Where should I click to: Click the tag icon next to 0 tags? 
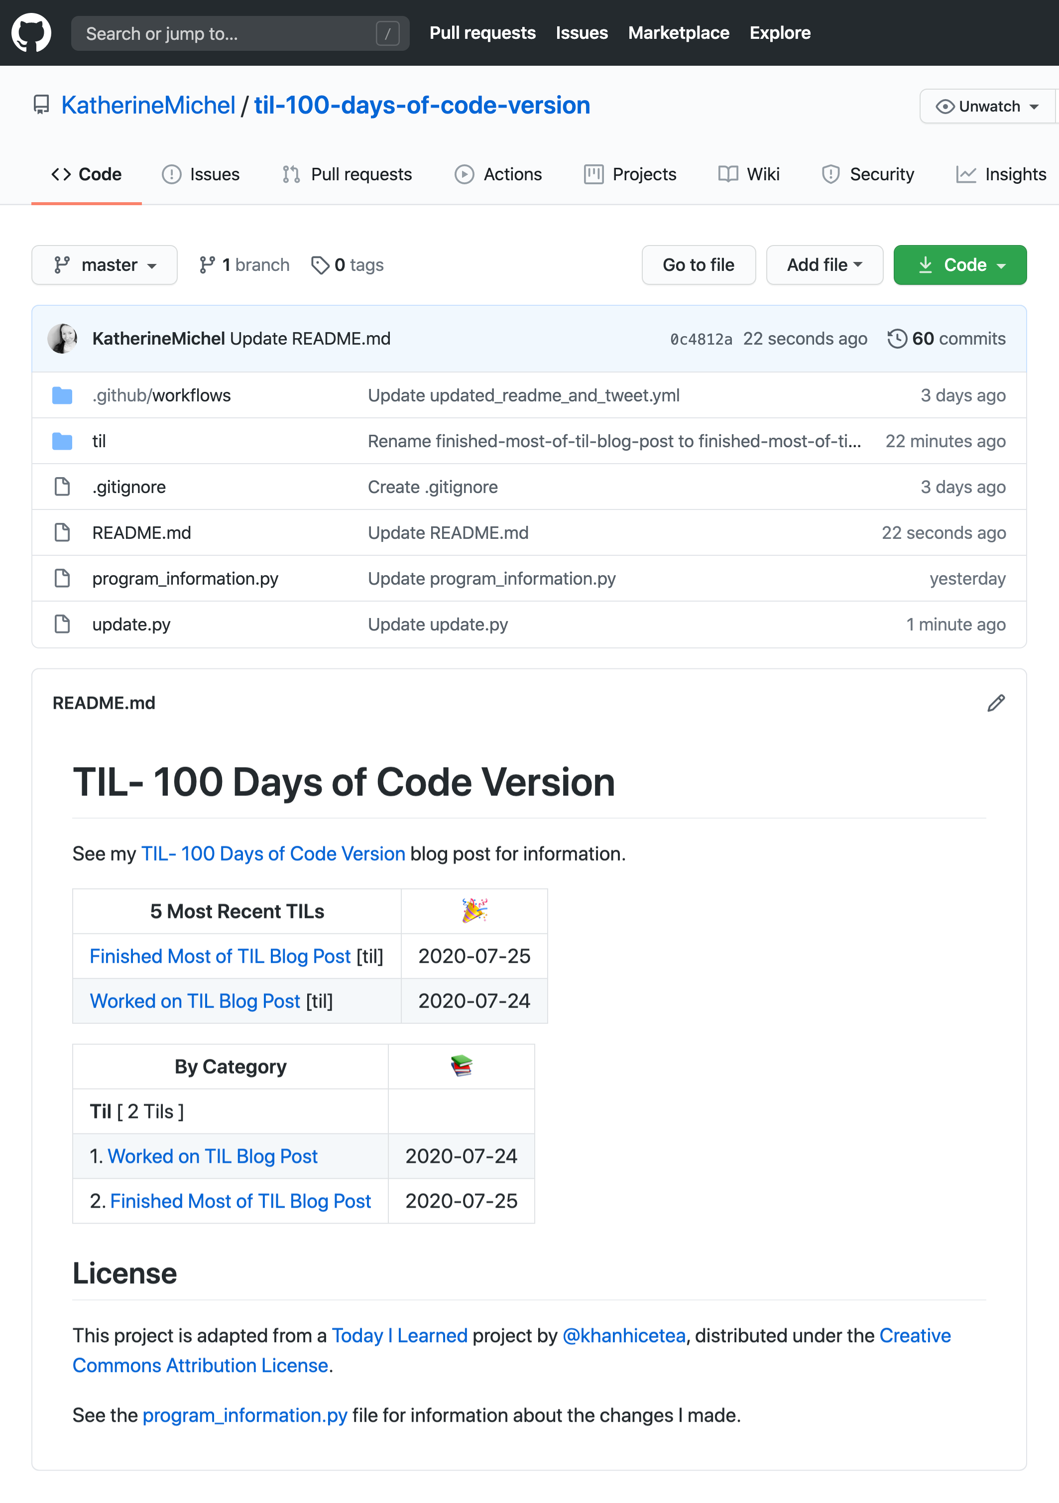[x=320, y=265]
